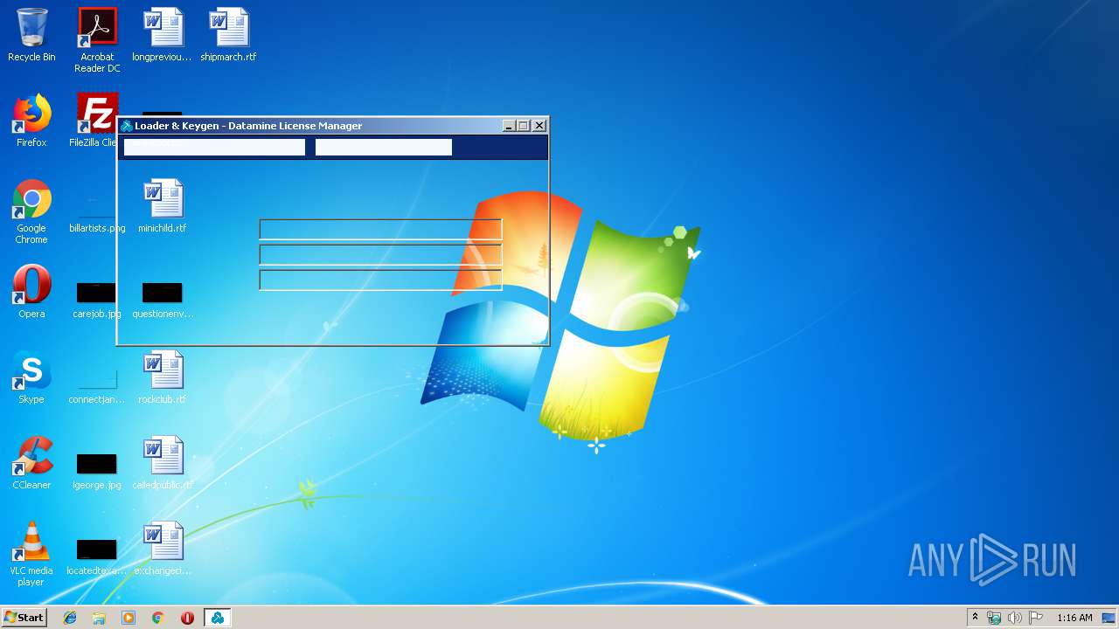Show hidden system tray icons
The height and width of the screenshot is (629, 1119).
click(975, 618)
